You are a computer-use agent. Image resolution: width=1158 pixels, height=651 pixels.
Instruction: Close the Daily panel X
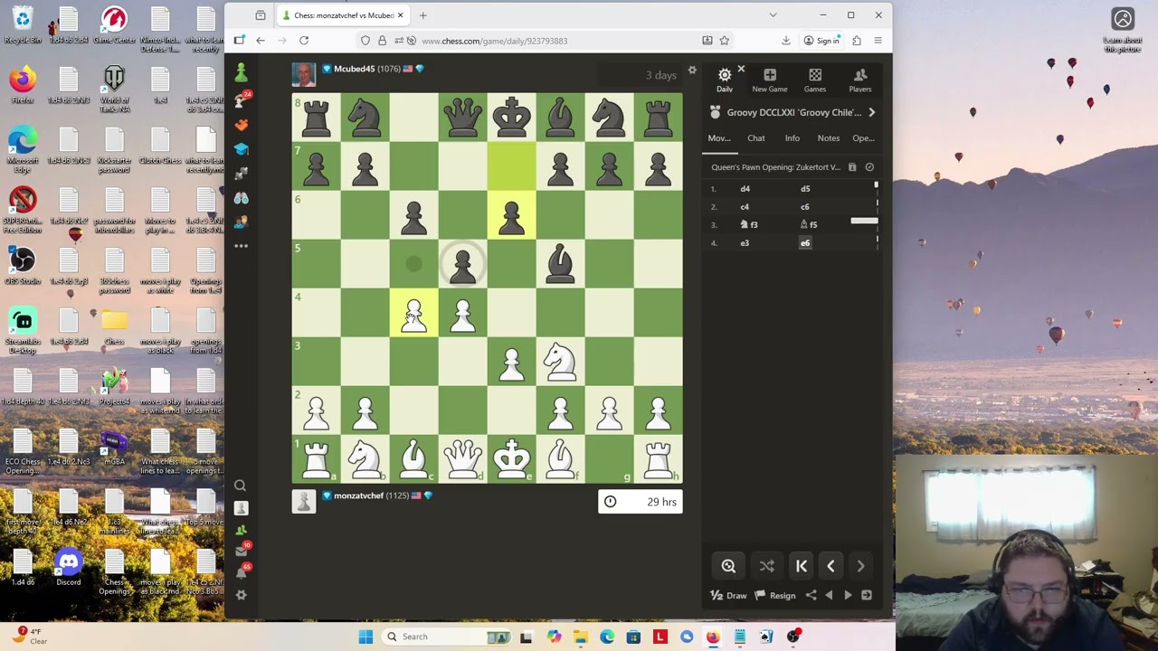[x=741, y=69]
